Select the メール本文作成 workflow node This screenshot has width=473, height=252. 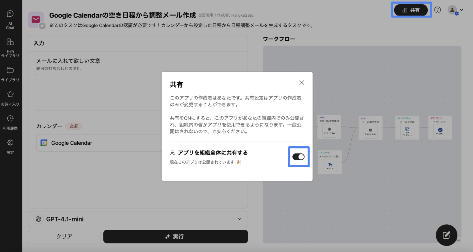370,128
